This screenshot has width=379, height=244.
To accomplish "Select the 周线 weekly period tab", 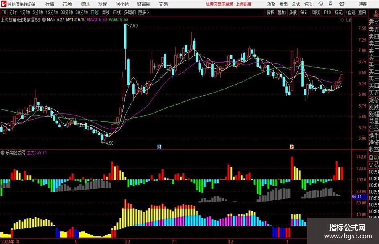I will tap(106, 12).
